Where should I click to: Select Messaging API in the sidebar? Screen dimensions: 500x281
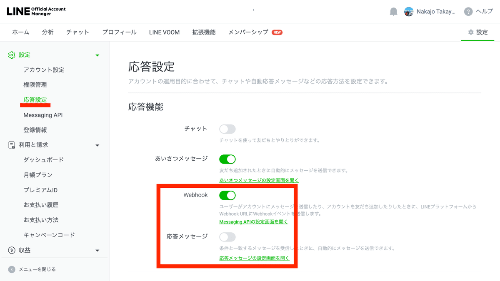[x=43, y=115]
